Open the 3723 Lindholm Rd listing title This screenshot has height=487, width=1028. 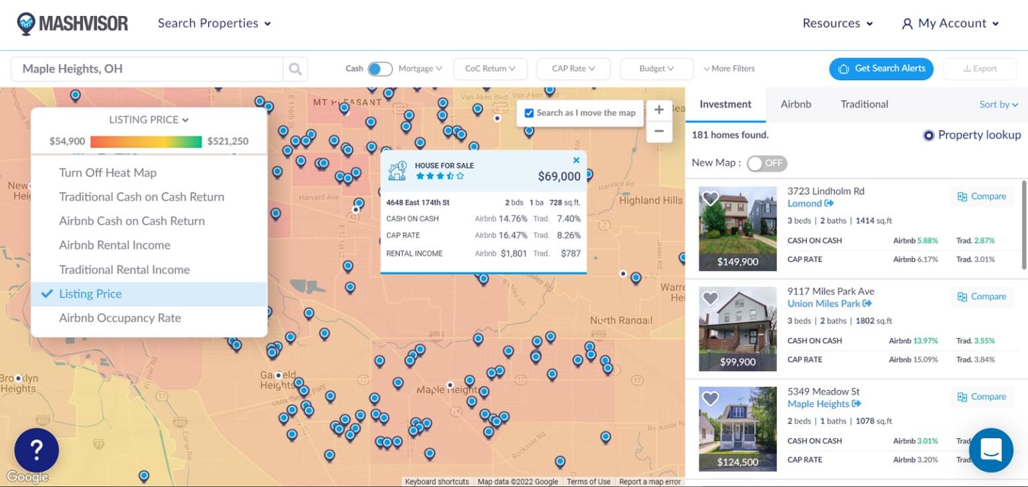tap(826, 191)
